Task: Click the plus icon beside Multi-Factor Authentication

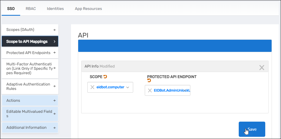Action: (54, 68)
